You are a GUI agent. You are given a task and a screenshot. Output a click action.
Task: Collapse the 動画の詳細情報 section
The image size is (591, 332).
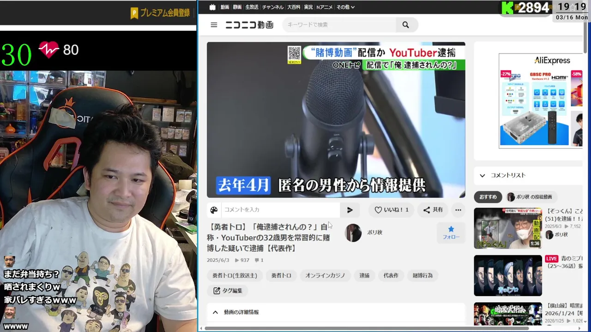[336, 312]
